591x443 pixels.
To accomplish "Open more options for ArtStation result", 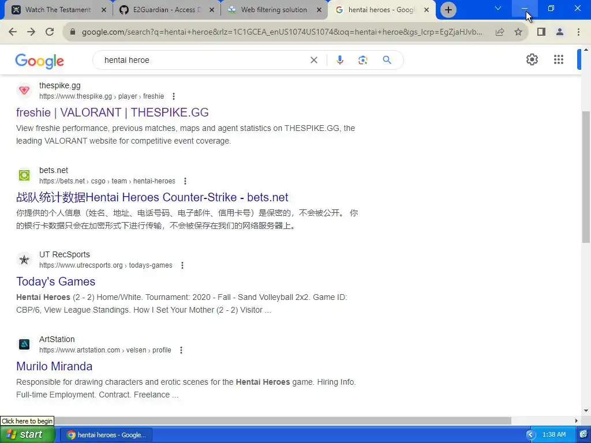I will coord(181,350).
